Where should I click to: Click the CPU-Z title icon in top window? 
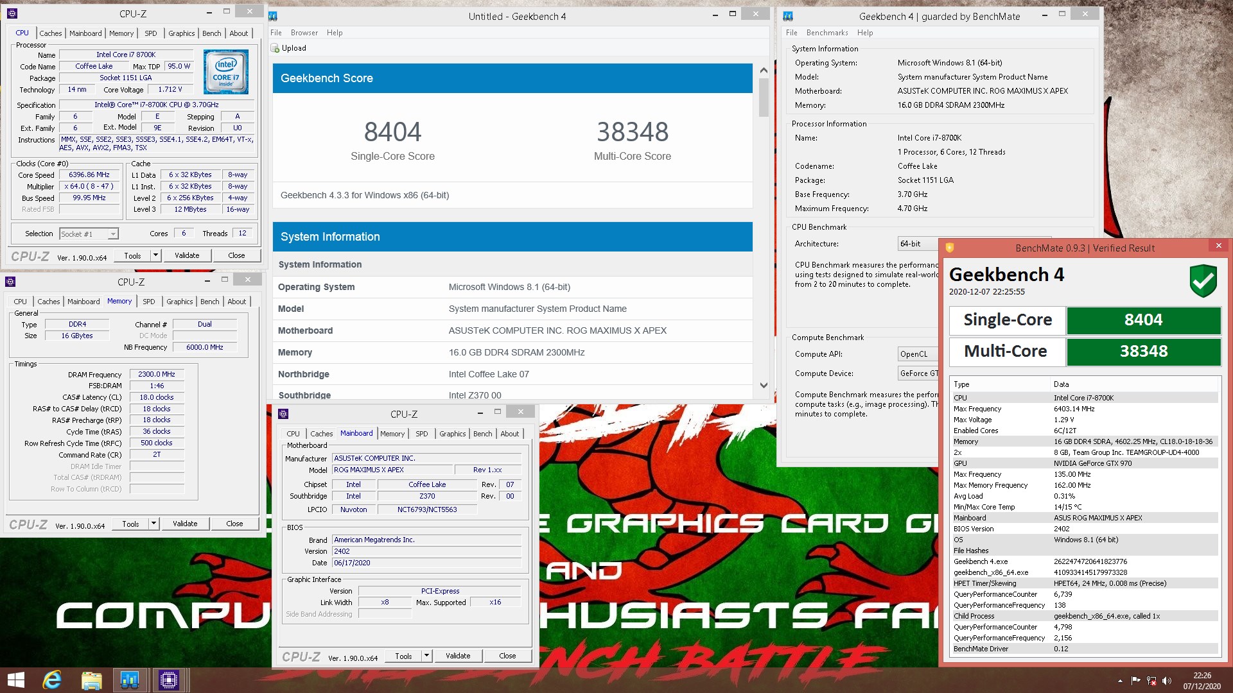coord(12,13)
